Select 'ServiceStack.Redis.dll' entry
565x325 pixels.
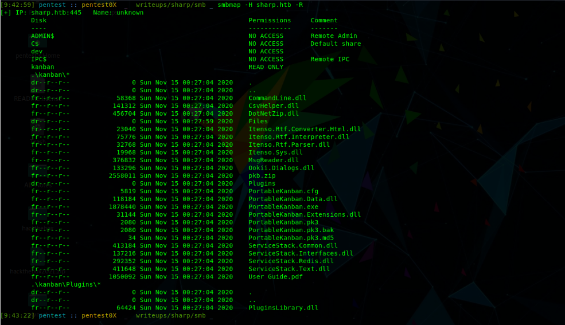point(291,261)
